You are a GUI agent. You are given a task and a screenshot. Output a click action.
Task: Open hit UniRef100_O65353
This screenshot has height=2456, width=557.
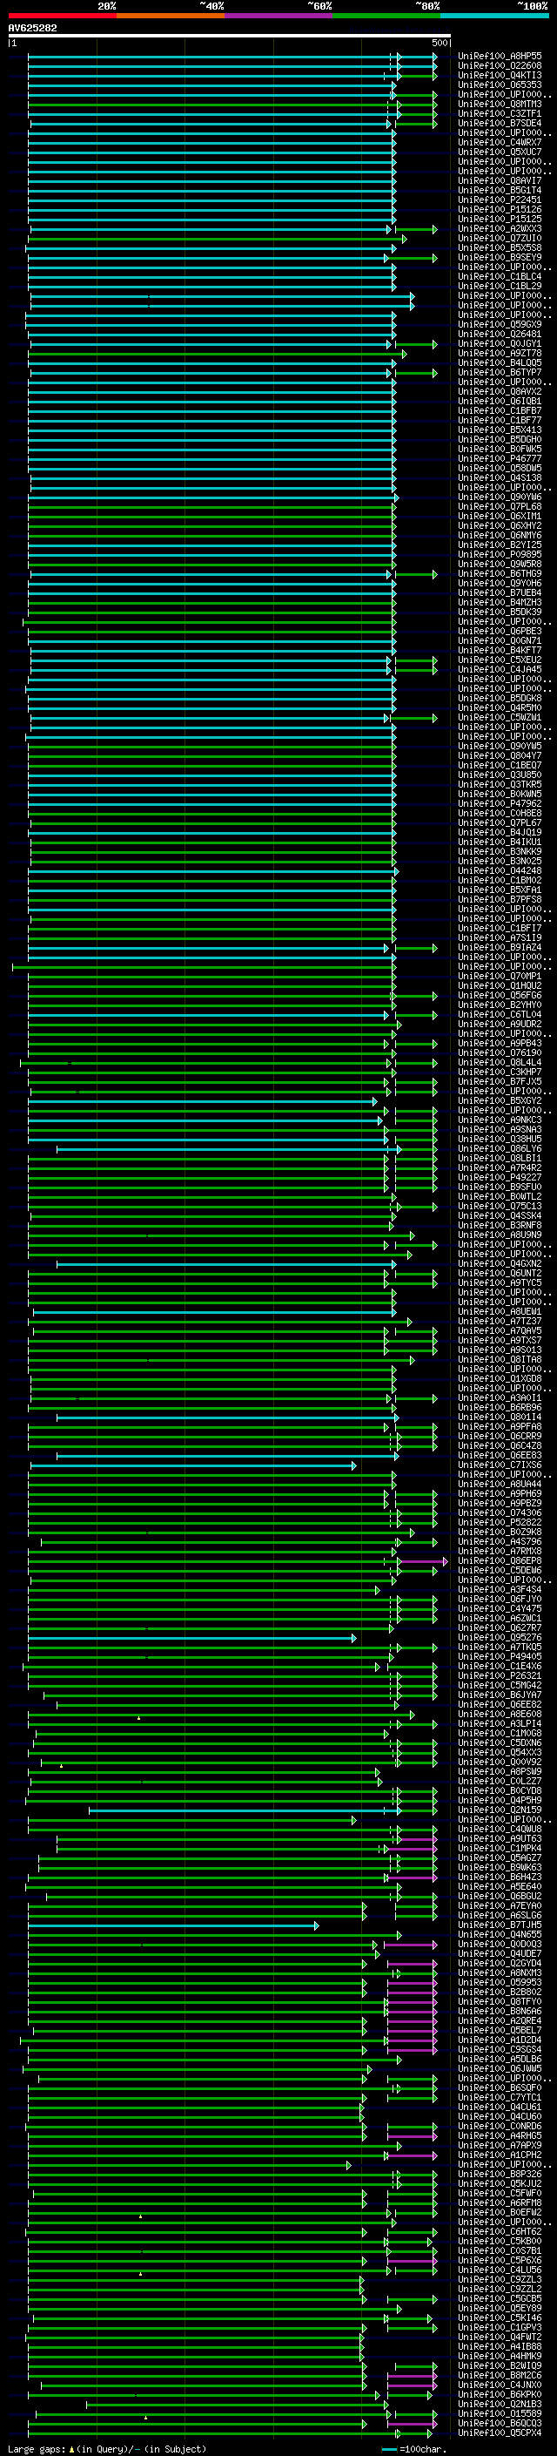500,85
